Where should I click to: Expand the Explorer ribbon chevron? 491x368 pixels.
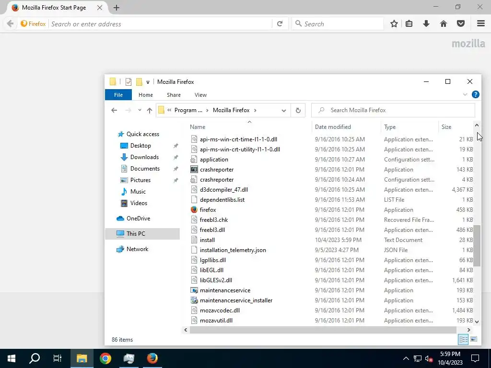click(x=465, y=94)
